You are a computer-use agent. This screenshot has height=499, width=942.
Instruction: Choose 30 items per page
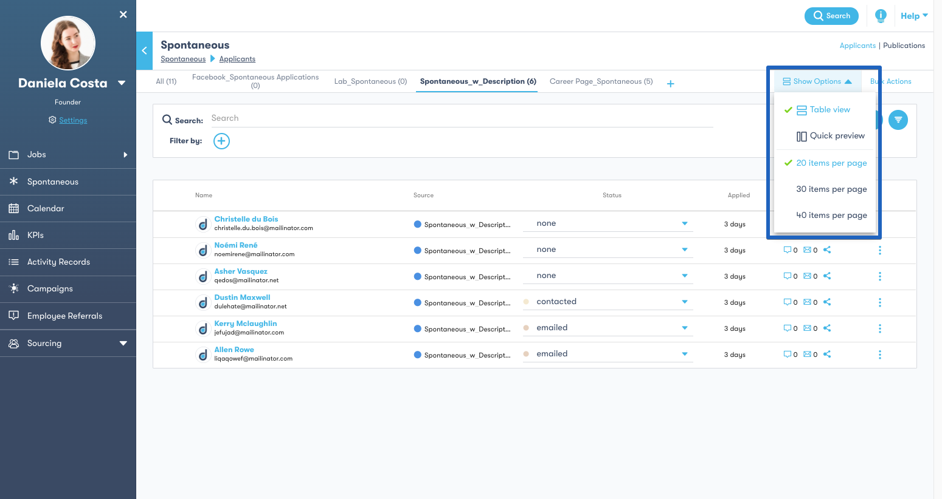[x=831, y=189]
